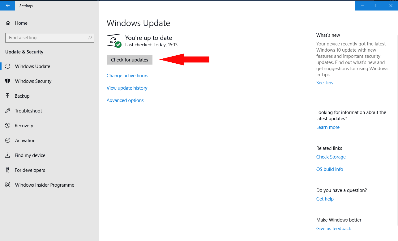The width and height of the screenshot is (398, 241).
Task: Click the See Tips link
Action: point(325,83)
